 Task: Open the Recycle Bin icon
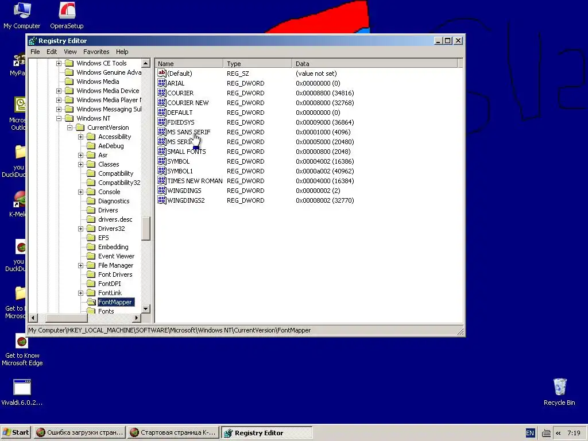pyautogui.click(x=559, y=392)
